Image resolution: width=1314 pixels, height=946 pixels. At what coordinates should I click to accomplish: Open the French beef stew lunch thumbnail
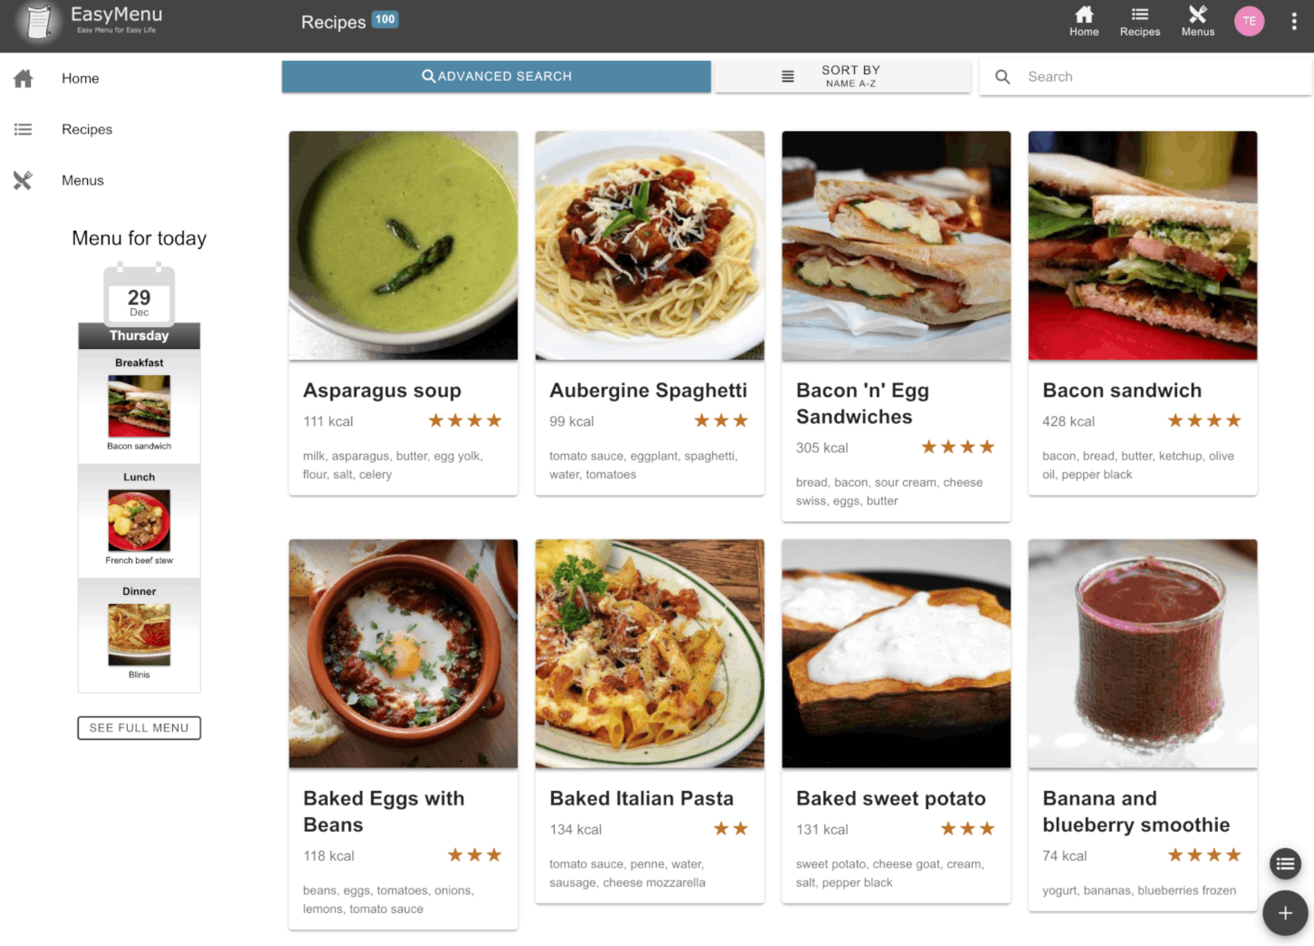(x=139, y=520)
